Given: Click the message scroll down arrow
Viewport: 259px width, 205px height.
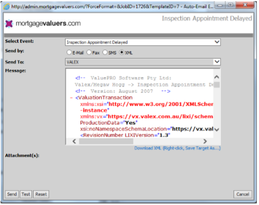Looking at the screenshot, I should coord(216,130).
